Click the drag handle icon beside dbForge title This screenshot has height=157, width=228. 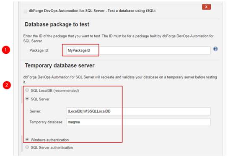pyautogui.click(x=25, y=11)
